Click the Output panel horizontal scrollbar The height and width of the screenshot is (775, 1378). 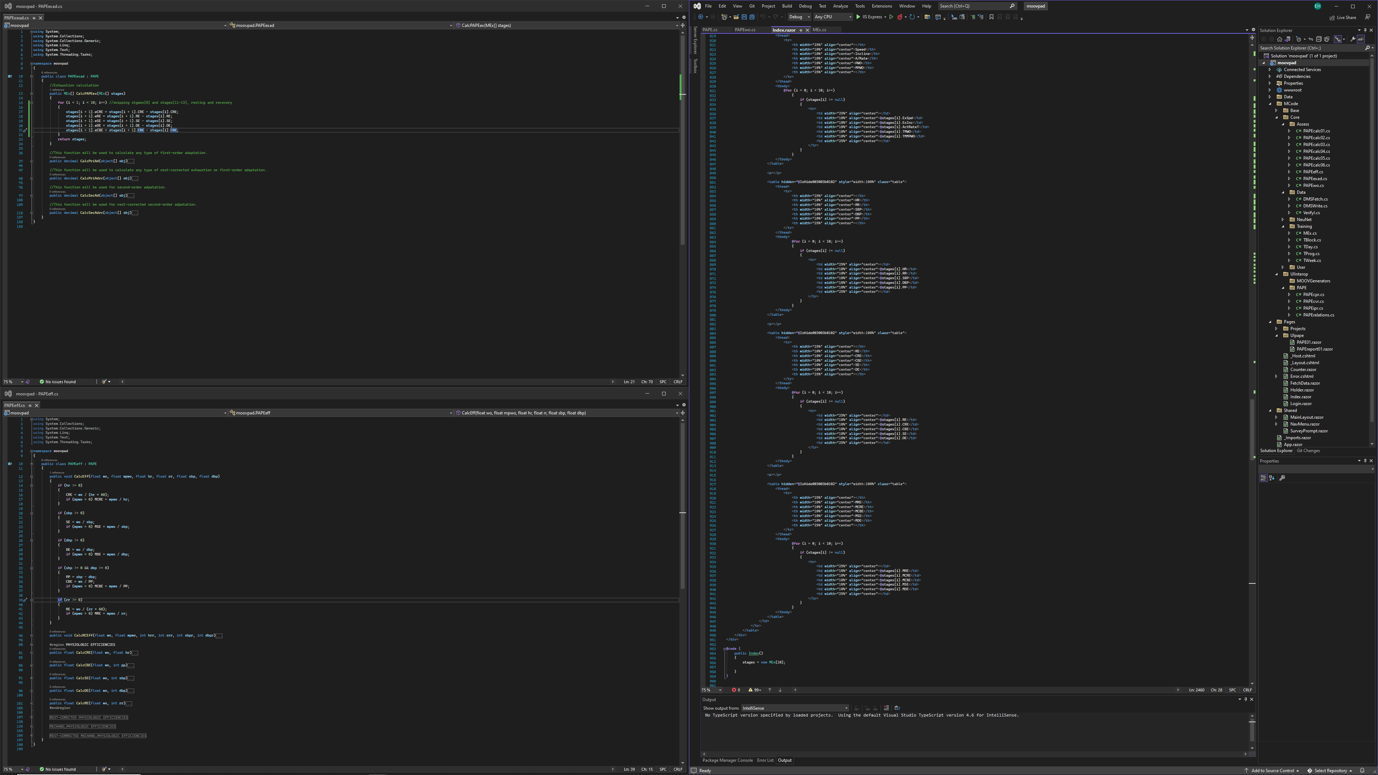(x=975, y=754)
